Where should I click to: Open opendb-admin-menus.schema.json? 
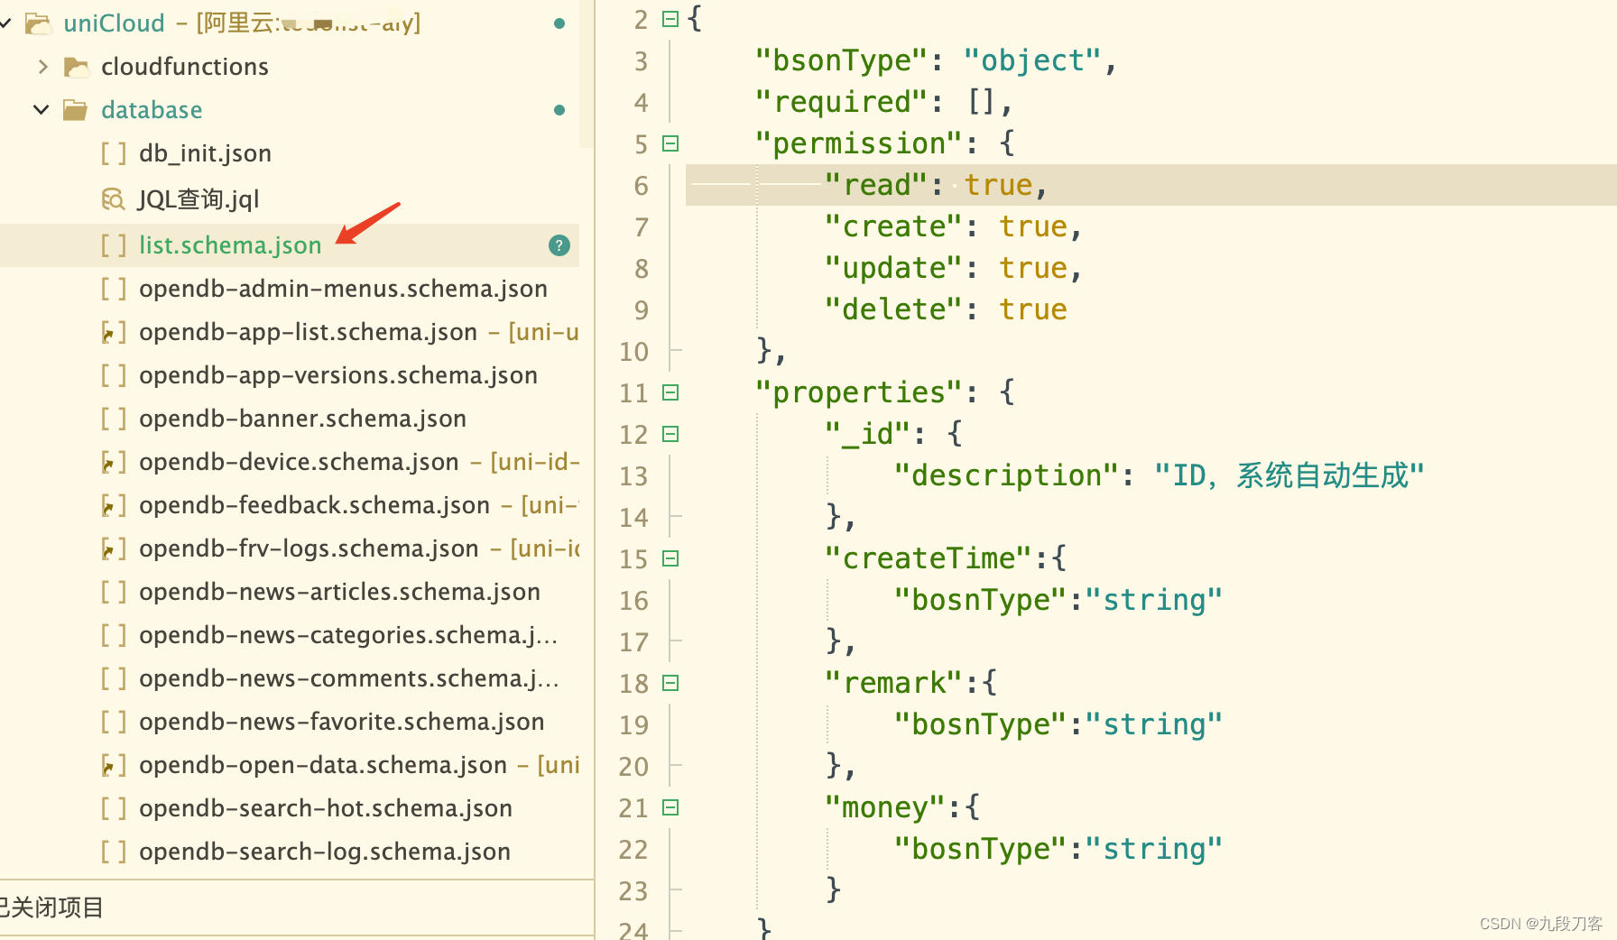click(343, 289)
